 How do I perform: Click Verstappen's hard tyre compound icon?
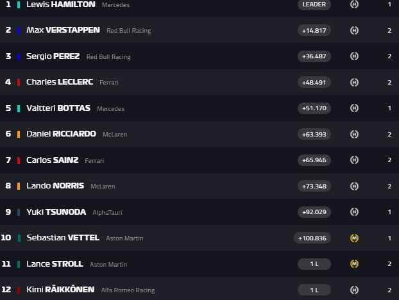click(354, 30)
